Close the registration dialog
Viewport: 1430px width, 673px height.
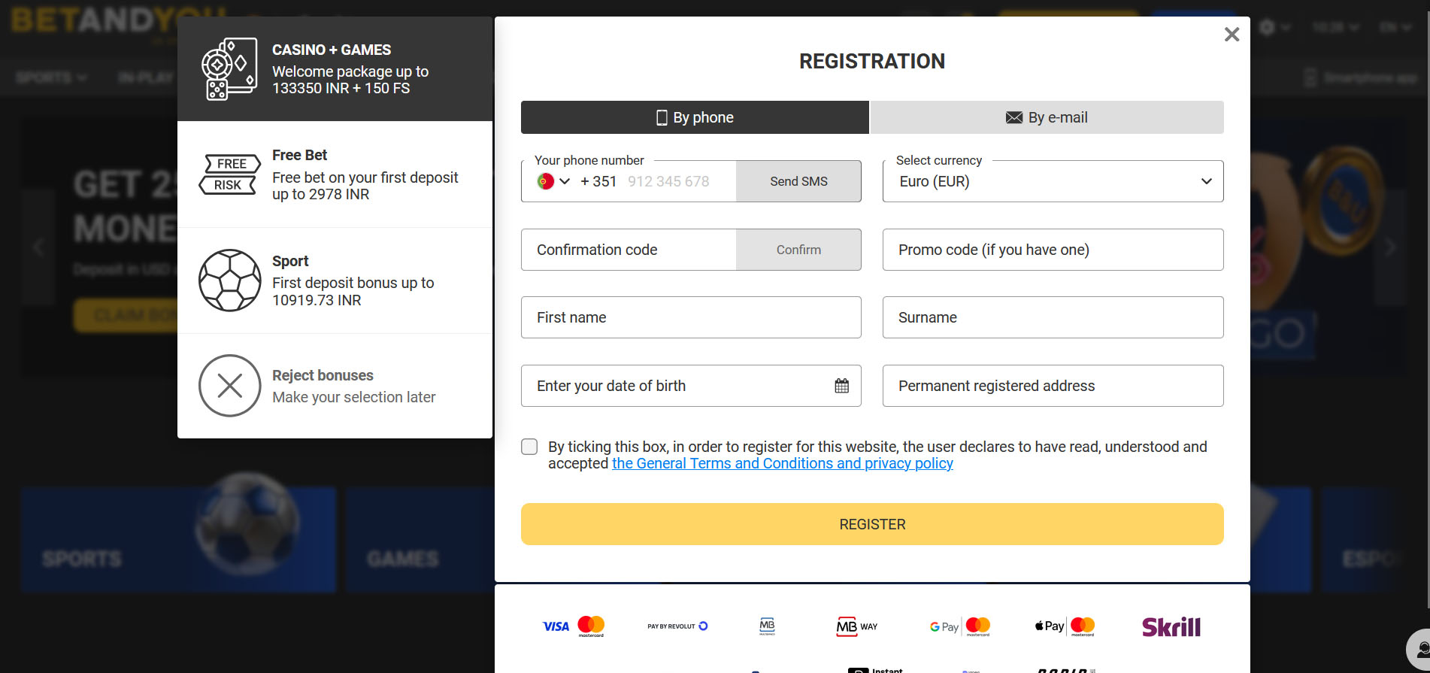(x=1232, y=35)
